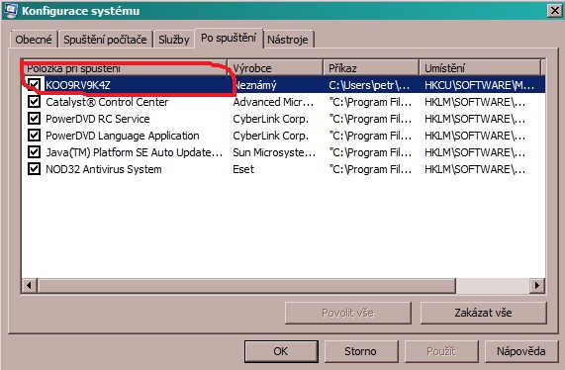The height and width of the screenshot is (370, 565).
Task: Go to the Nástroje tab
Action: coord(288,40)
